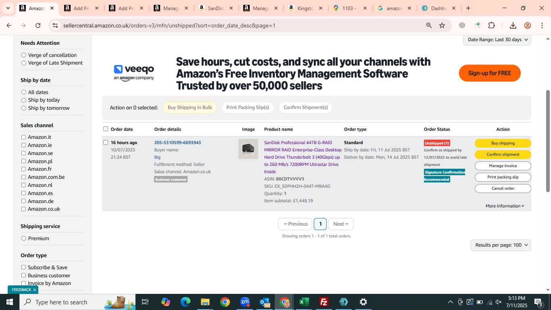Open the tab search dropdown arrow
The height and width of the screenshot is (310, 551).
click(x=8, y=8)
